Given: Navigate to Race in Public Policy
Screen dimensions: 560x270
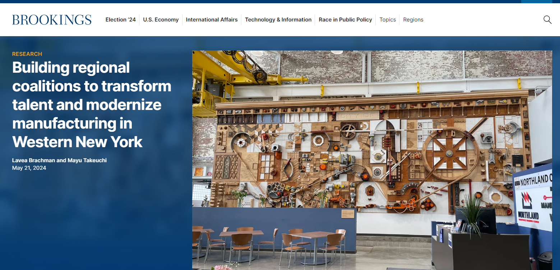Looking at the screenshot, I should 345,20.
